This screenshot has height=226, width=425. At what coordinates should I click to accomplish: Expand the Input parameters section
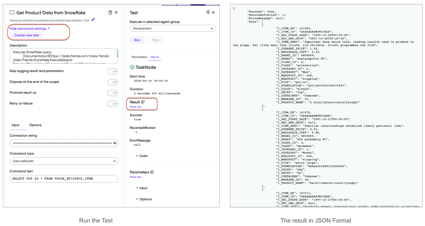142,188
